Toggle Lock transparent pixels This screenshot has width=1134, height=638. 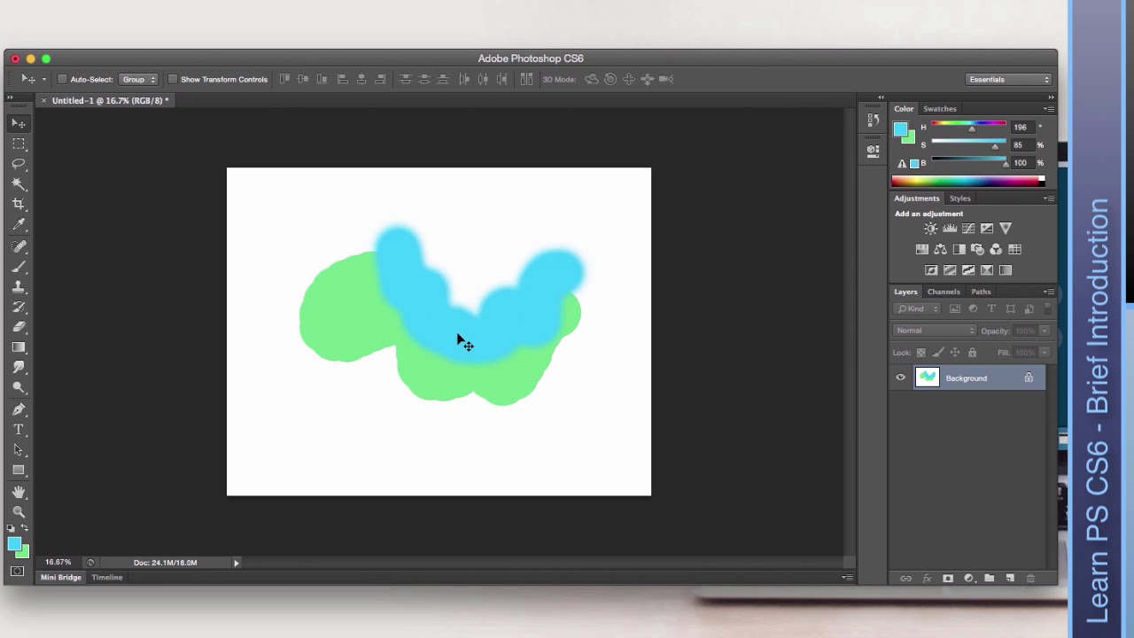[921, 353]
